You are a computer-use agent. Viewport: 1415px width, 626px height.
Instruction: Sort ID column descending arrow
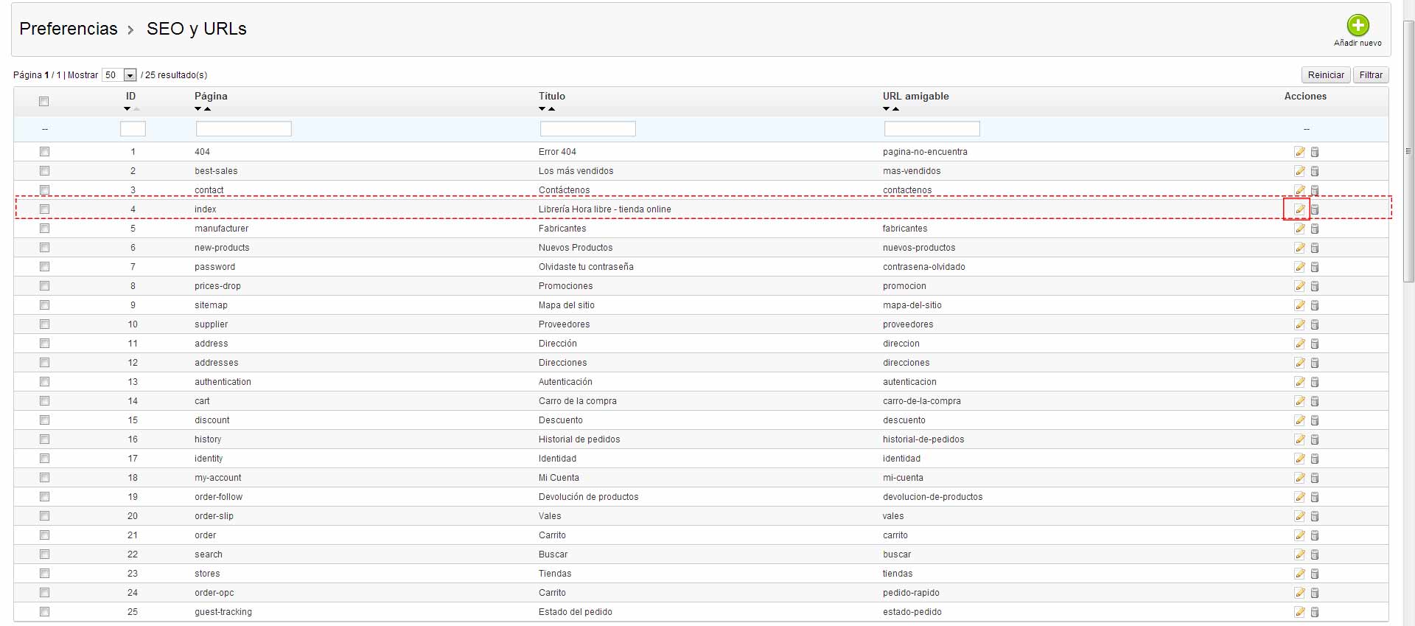click(x=127, y=109)
